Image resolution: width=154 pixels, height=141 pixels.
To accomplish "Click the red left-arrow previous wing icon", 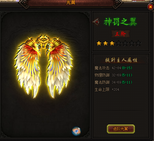I will (96, 22).
